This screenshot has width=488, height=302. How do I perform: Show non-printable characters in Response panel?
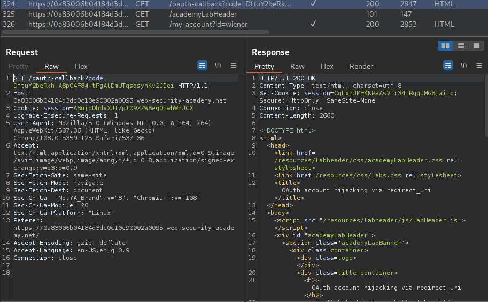tap(464, 65)
